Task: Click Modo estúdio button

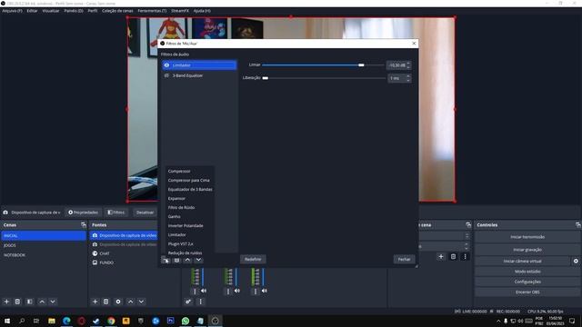Action: 527,272
